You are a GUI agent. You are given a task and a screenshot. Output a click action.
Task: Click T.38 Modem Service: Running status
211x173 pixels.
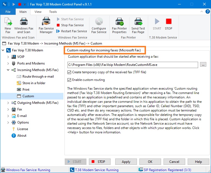point(94,170)
